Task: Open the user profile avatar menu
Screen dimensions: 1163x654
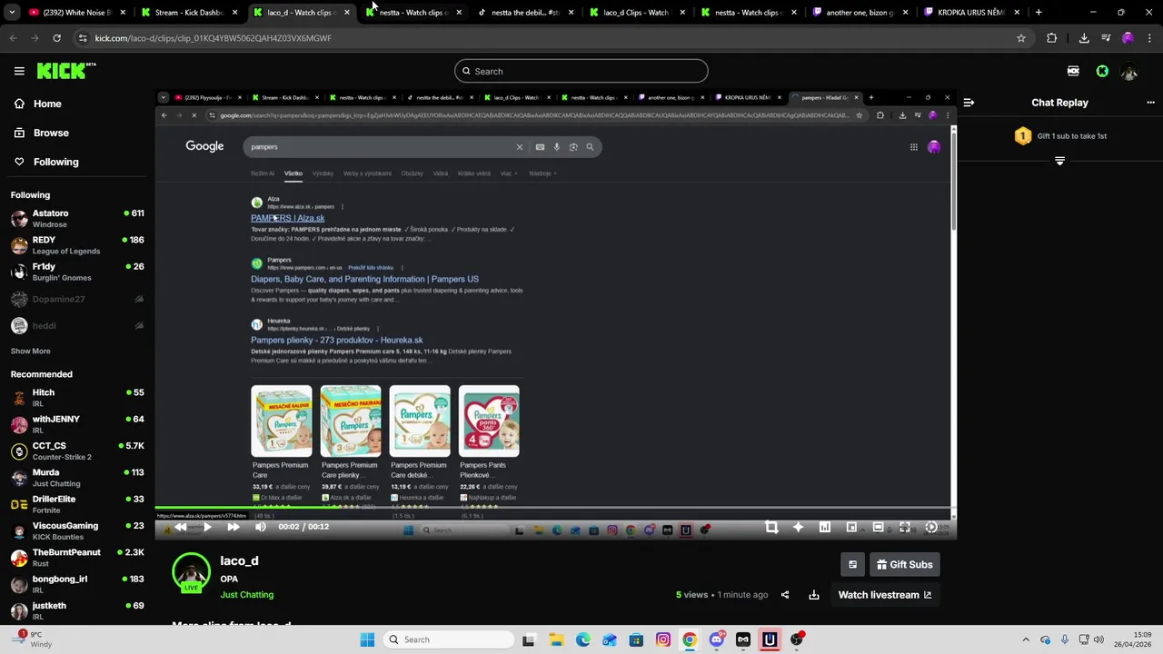Action: [1129, 71]
